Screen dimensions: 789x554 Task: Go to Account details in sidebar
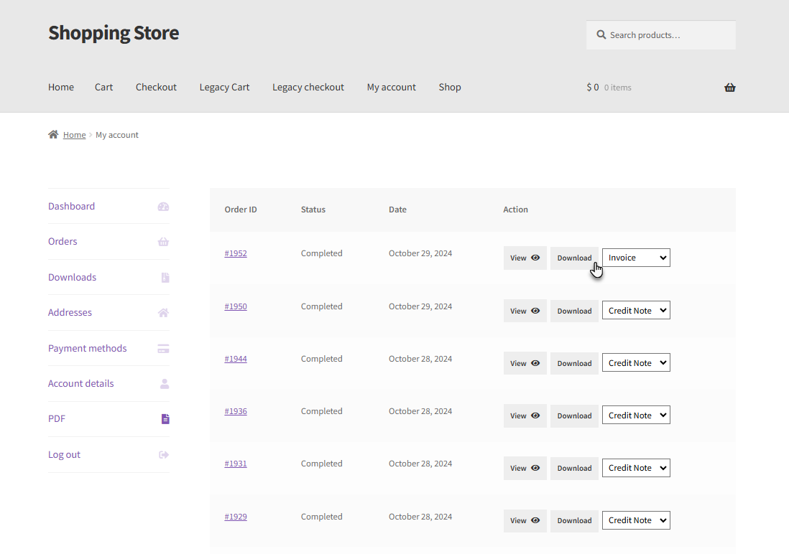[81, 383]
